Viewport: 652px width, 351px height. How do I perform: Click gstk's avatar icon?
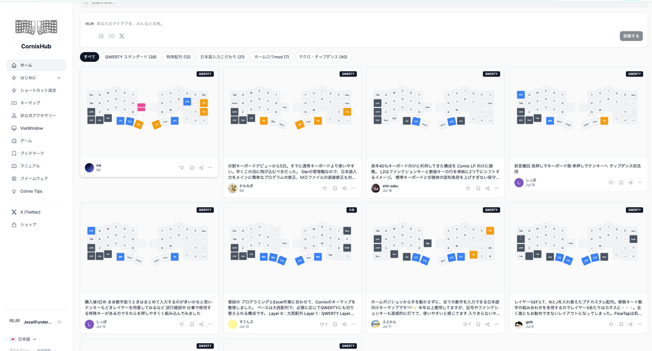click(x=519, y=324)
